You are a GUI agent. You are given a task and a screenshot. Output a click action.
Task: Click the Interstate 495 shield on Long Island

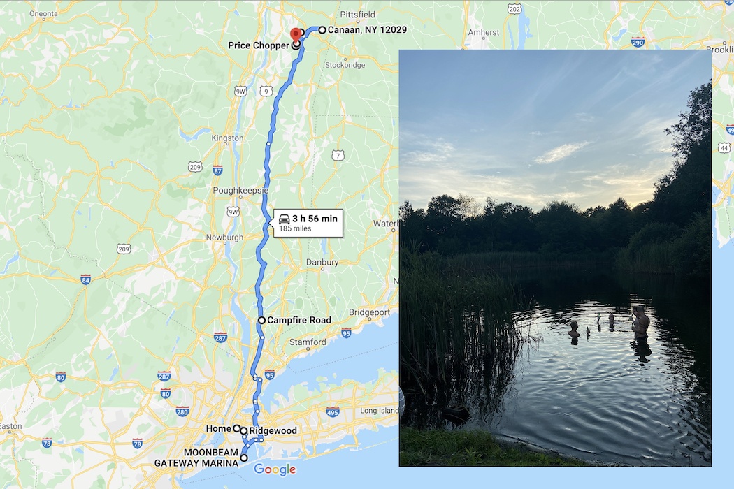[x=332, y=412]
